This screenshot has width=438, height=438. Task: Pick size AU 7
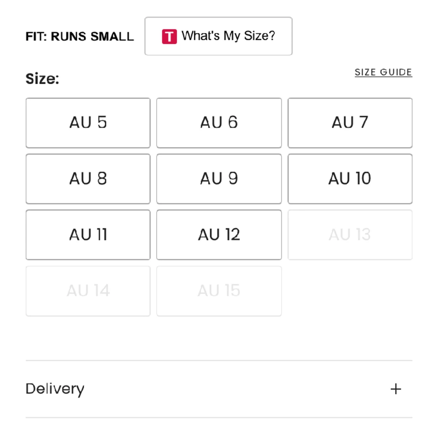point(350,123)
